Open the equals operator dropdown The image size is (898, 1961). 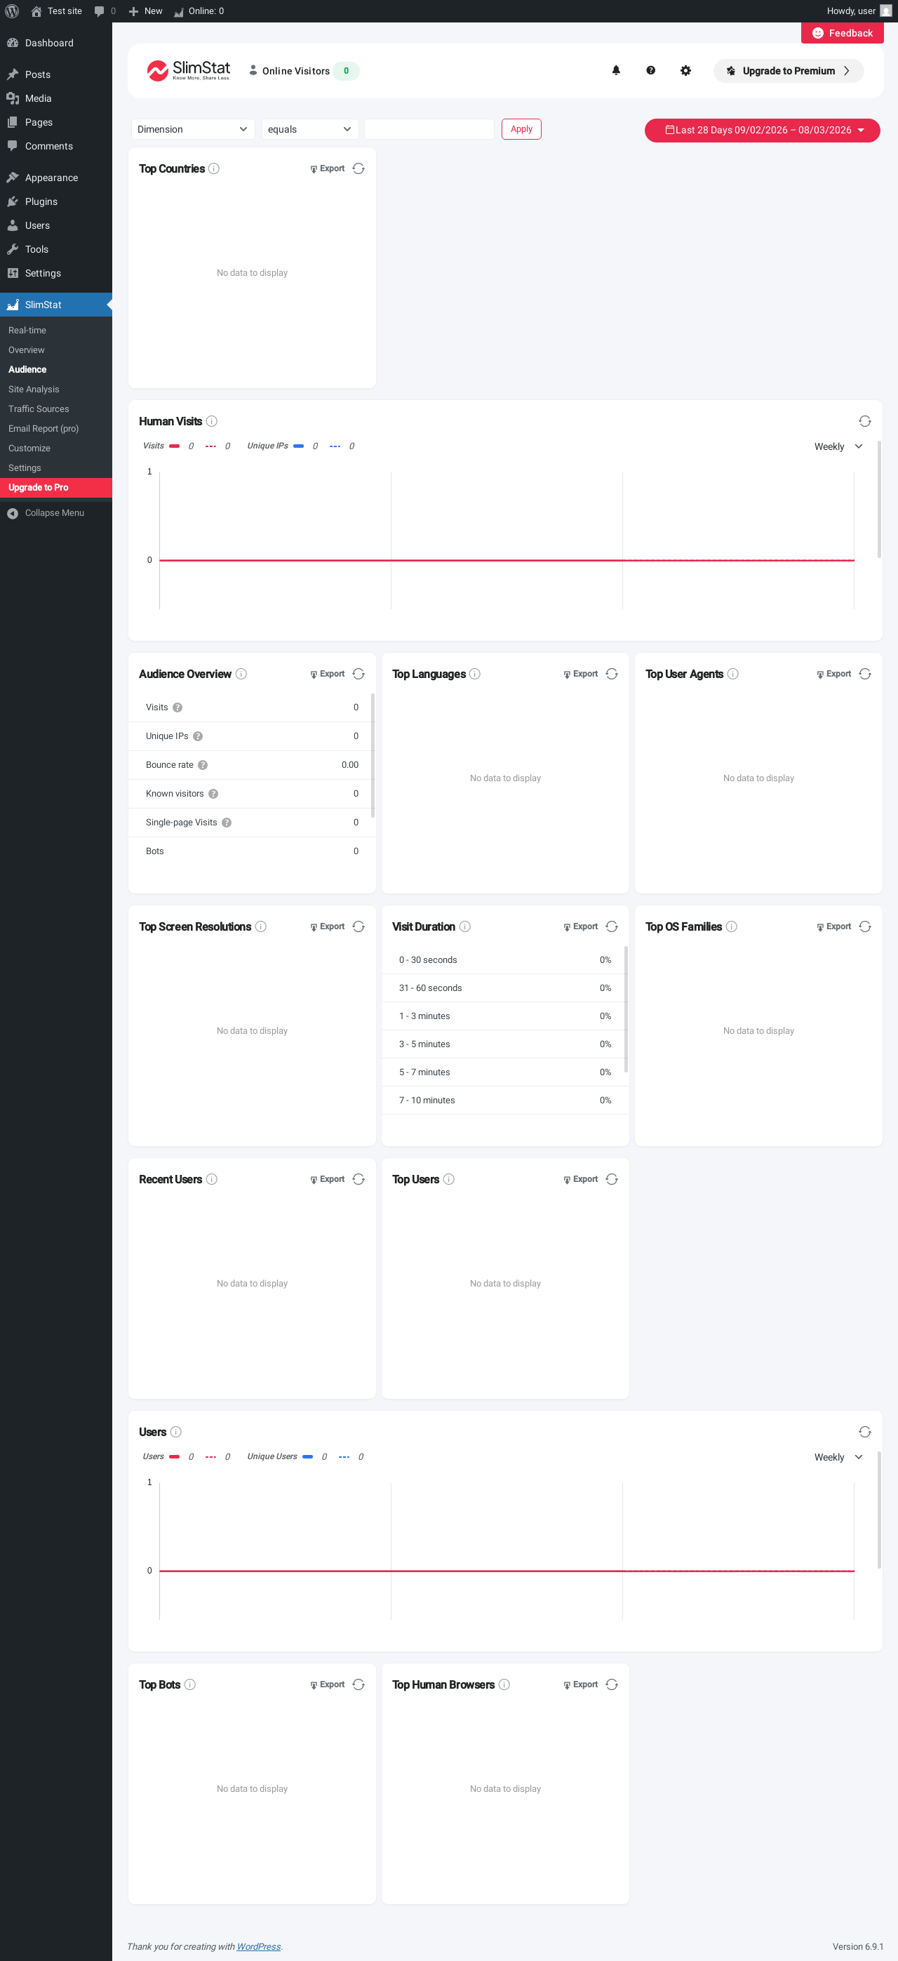309,129
